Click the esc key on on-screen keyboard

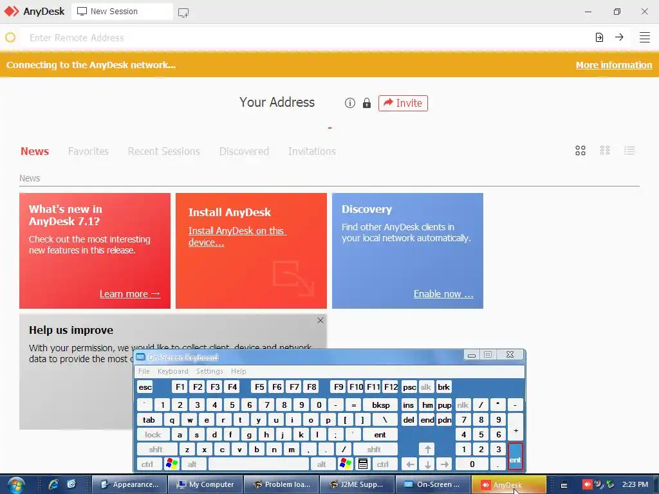145,387
